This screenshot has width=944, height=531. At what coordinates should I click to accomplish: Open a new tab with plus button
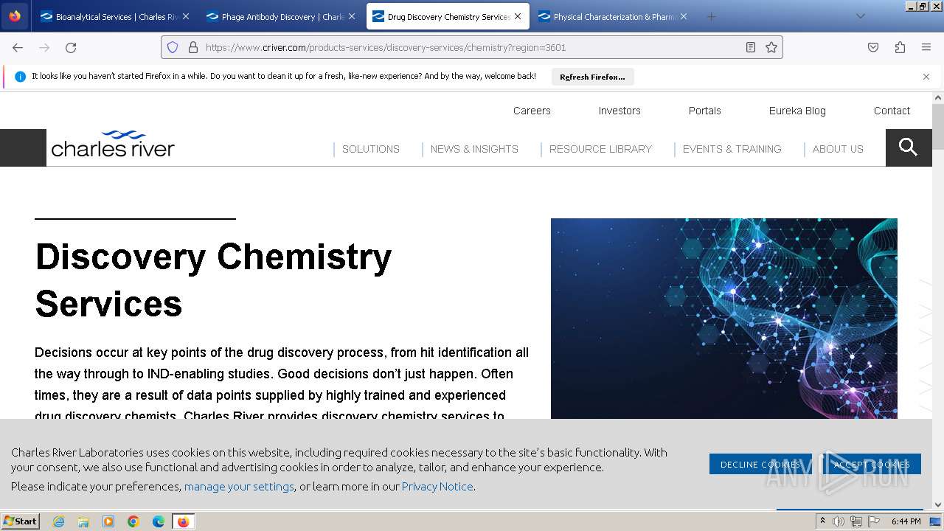711,16
